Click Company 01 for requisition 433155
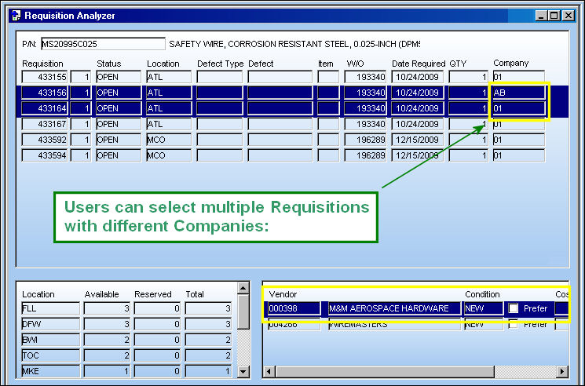 coord(519,77)
